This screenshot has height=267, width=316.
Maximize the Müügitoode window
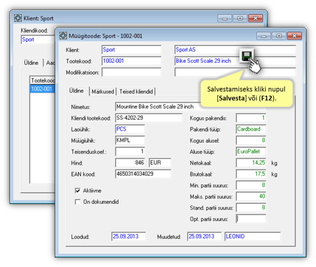[279, 36]
